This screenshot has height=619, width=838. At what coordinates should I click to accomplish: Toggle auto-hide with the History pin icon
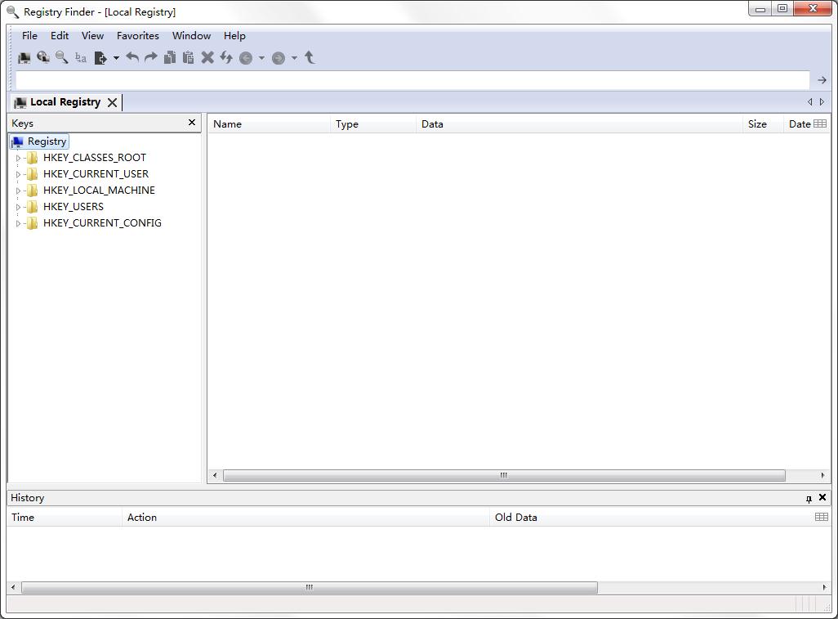tap(809, 497)
